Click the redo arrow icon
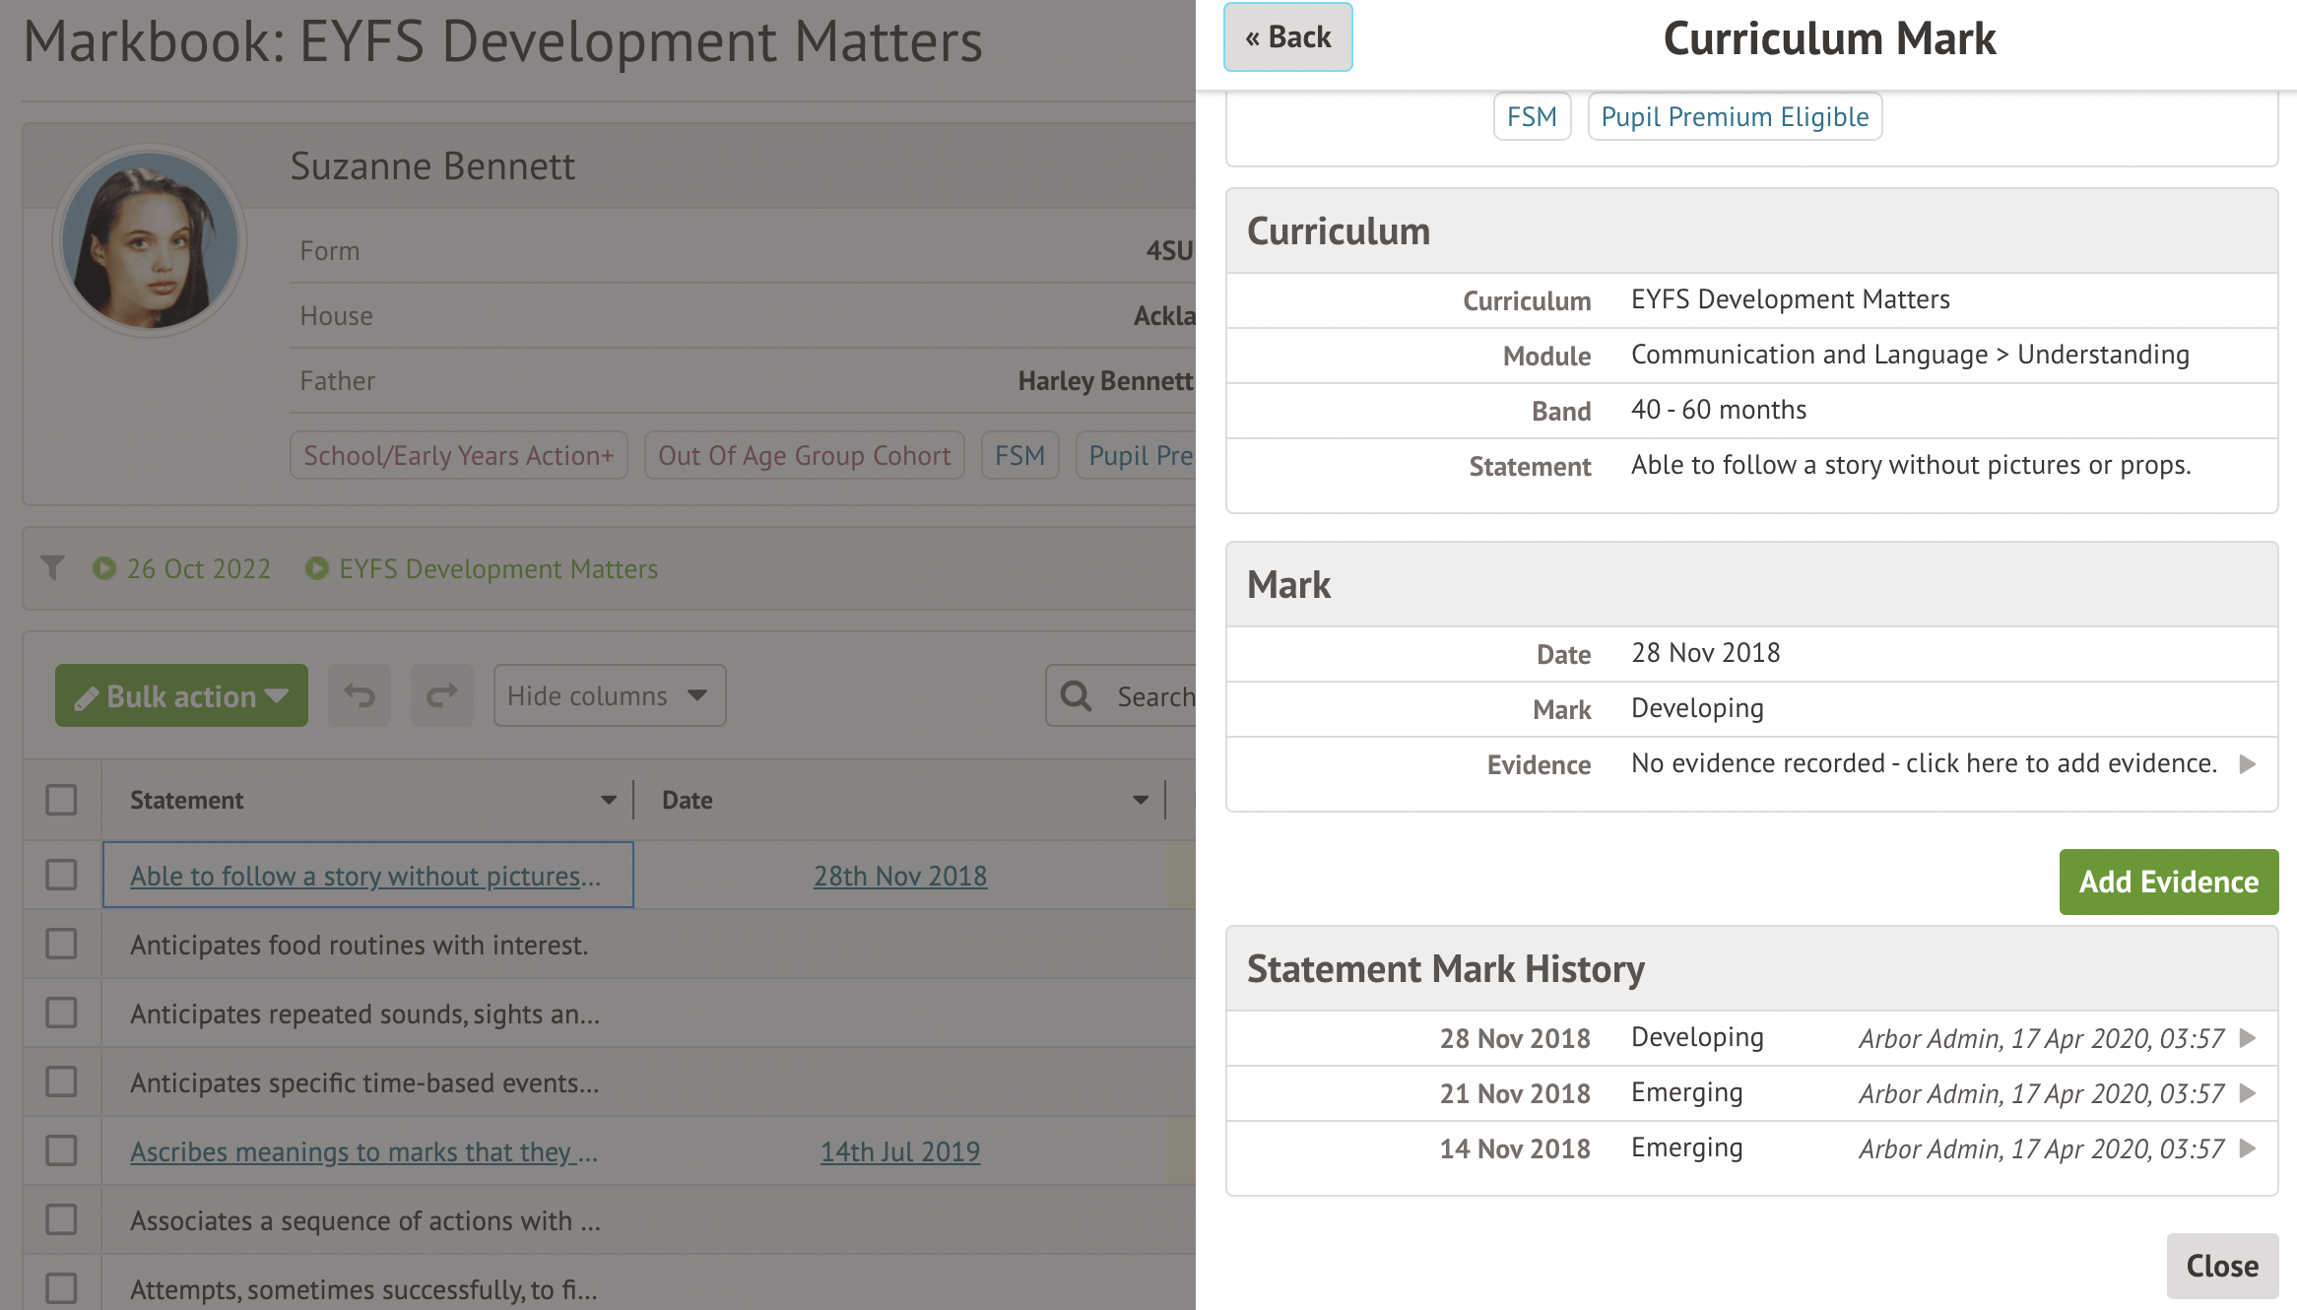Screen dimensions: 2297x1310 pos(441,696)
